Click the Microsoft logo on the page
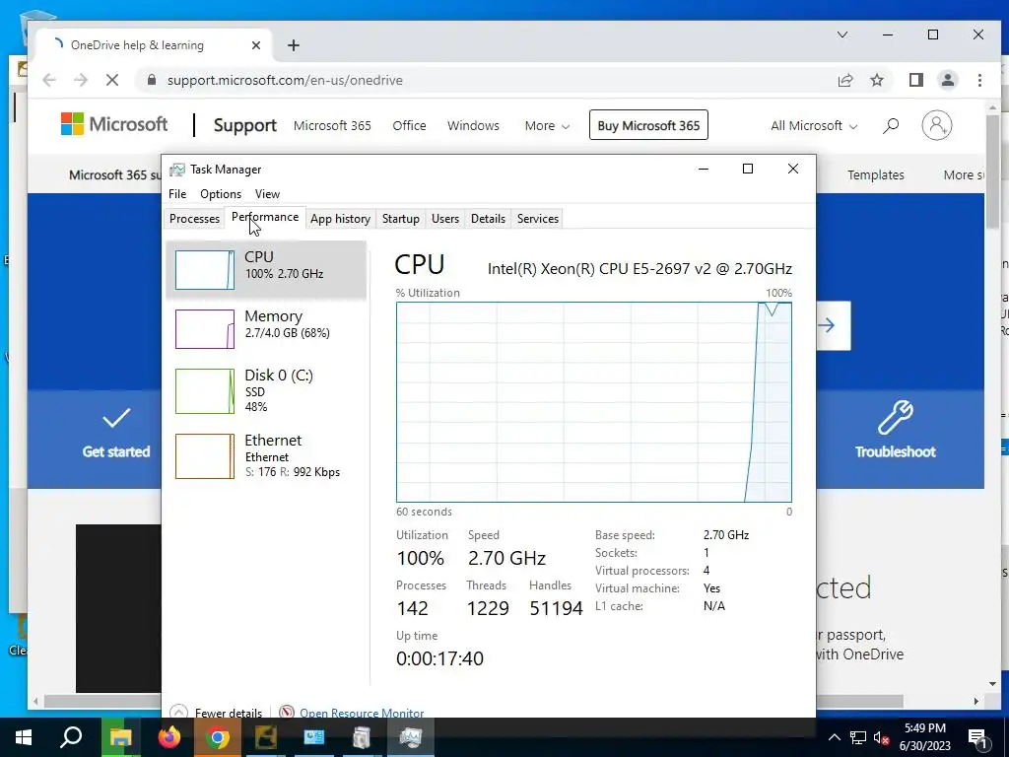The image size is (1009, 757). pyautogui.click(x=114, y=124)
